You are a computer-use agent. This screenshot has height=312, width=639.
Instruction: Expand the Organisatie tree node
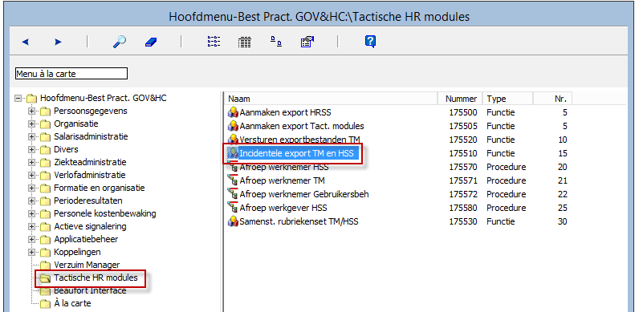coord(31,124)
